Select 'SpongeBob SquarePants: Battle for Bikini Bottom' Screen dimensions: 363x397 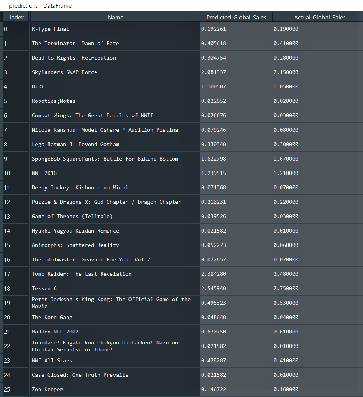[115, 159]
